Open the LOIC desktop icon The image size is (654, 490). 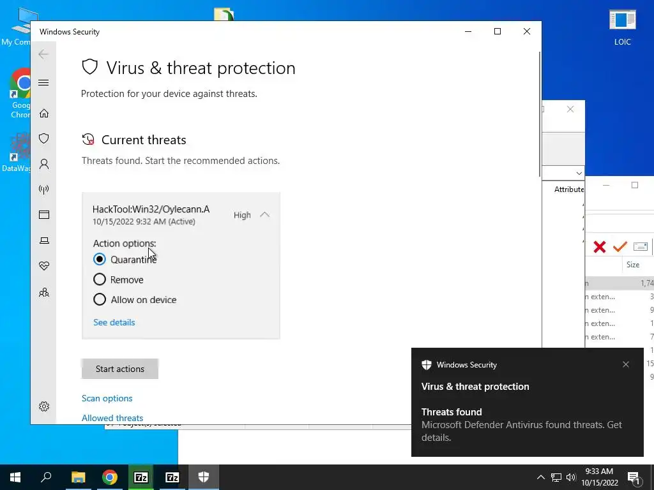coord(622,27)
